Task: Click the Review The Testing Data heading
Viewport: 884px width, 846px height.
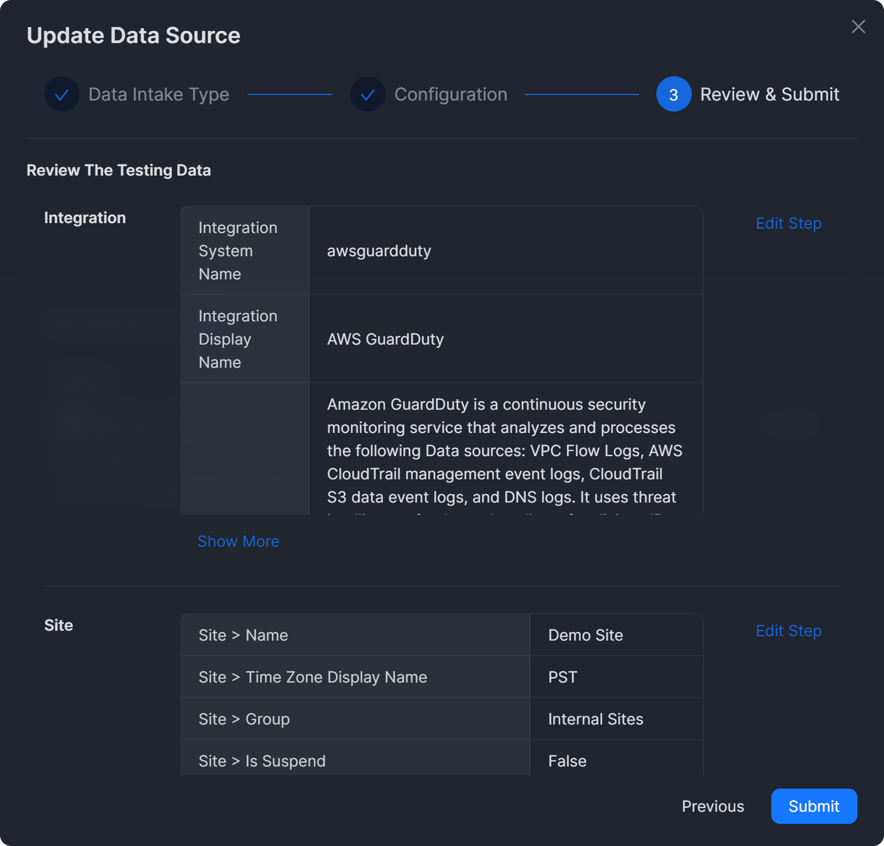Action: pyautogui.click(x=119, y=170)
